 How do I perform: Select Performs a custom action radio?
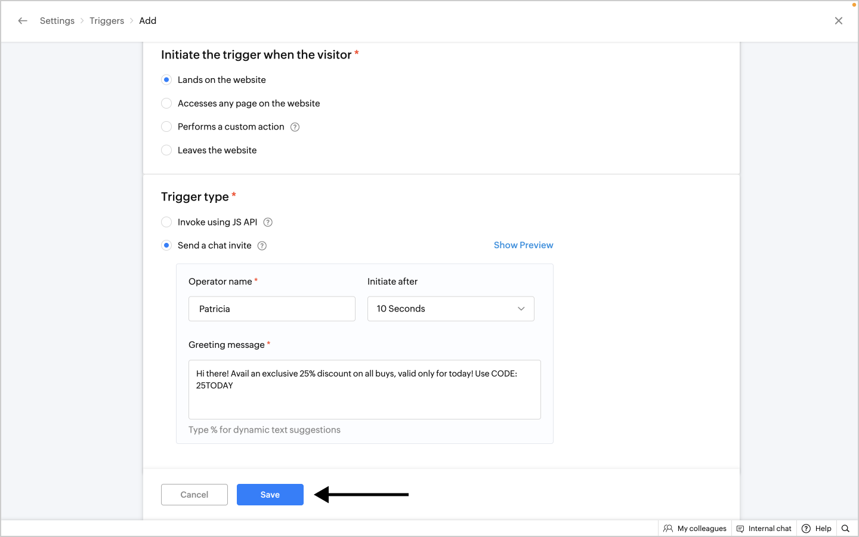click(166, 127)
